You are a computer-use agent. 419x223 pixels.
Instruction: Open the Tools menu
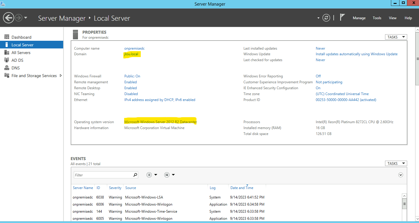377,18
